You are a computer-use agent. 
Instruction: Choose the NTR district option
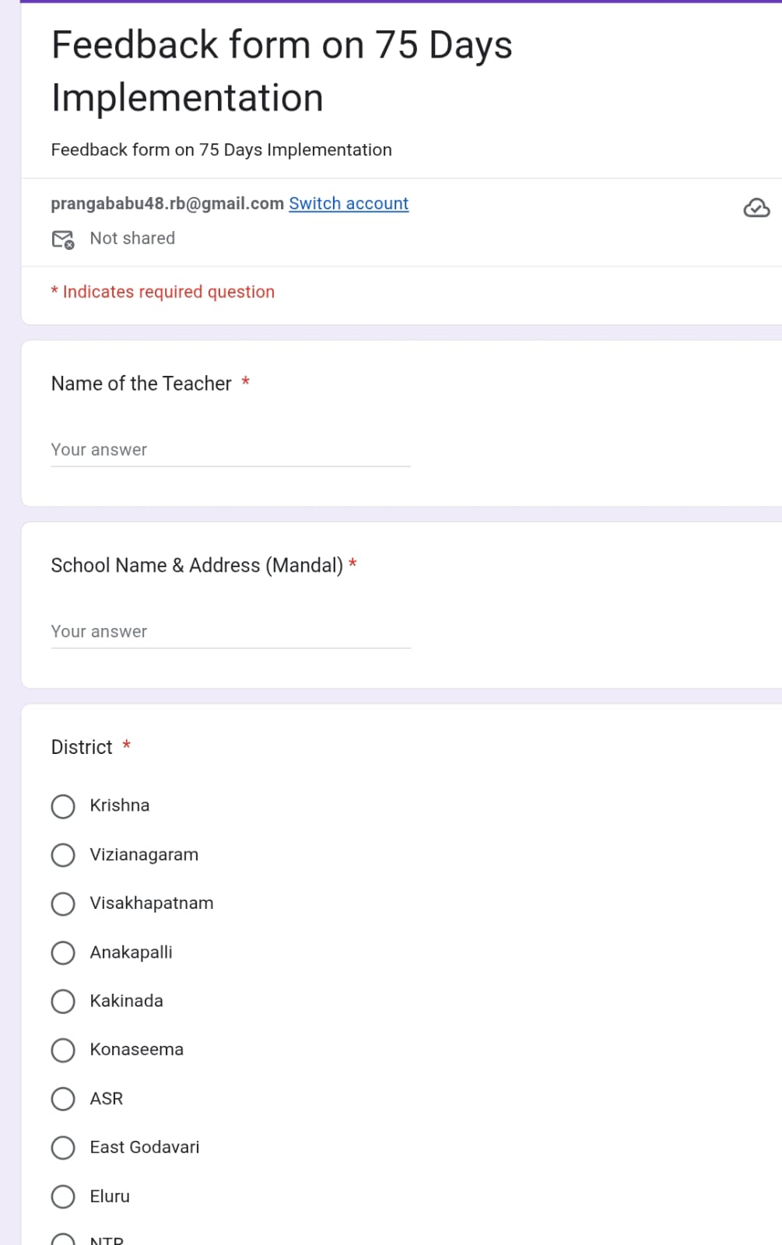tap(63, 1240)
